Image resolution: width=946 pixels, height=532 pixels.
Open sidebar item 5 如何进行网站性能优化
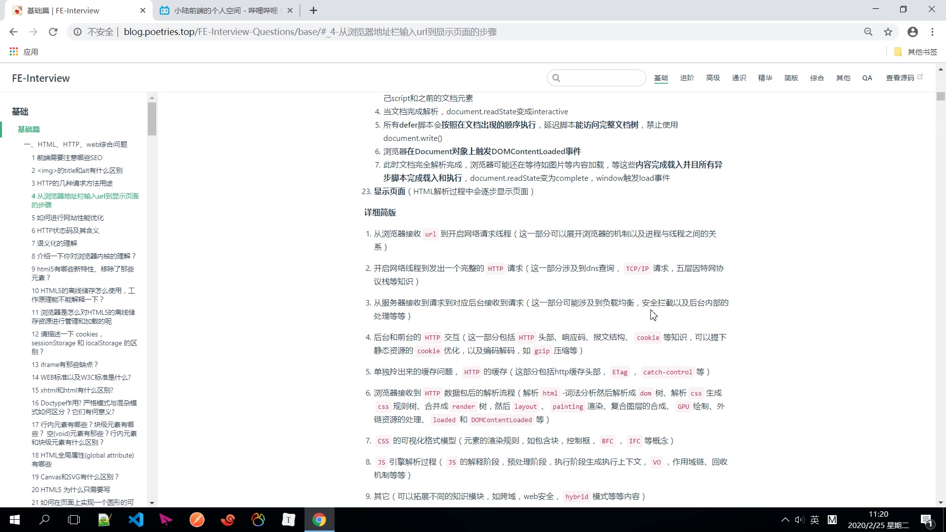click(68, 218)
